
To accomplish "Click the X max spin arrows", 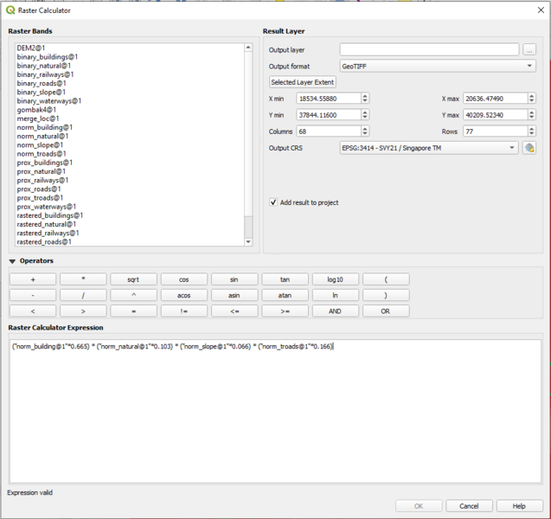I will [x=531, y=99].
